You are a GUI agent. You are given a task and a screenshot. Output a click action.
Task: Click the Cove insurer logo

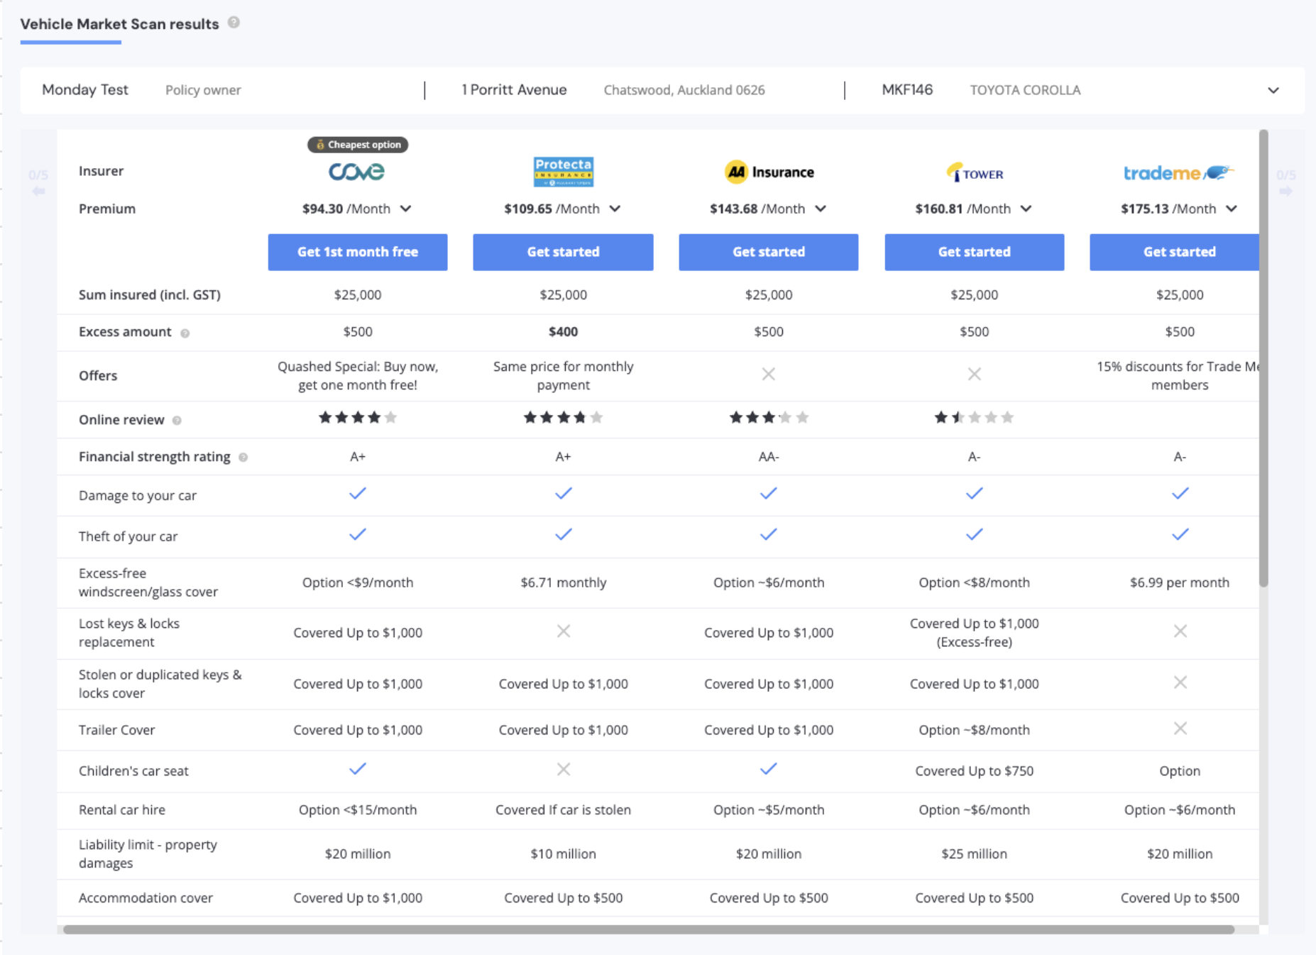(356, 172)
